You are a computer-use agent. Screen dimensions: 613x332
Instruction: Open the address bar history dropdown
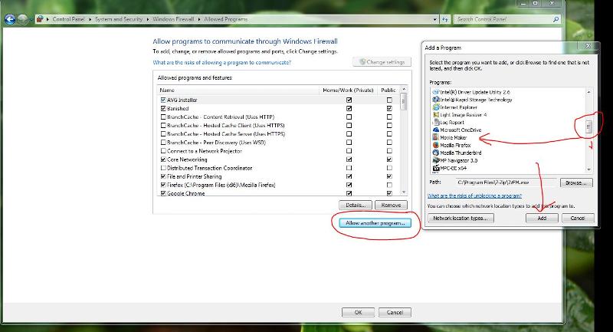click(434, 18)
